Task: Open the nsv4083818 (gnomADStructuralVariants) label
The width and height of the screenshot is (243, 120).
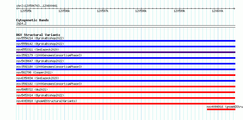Action: pyautogui.click(x=47, y=101)
